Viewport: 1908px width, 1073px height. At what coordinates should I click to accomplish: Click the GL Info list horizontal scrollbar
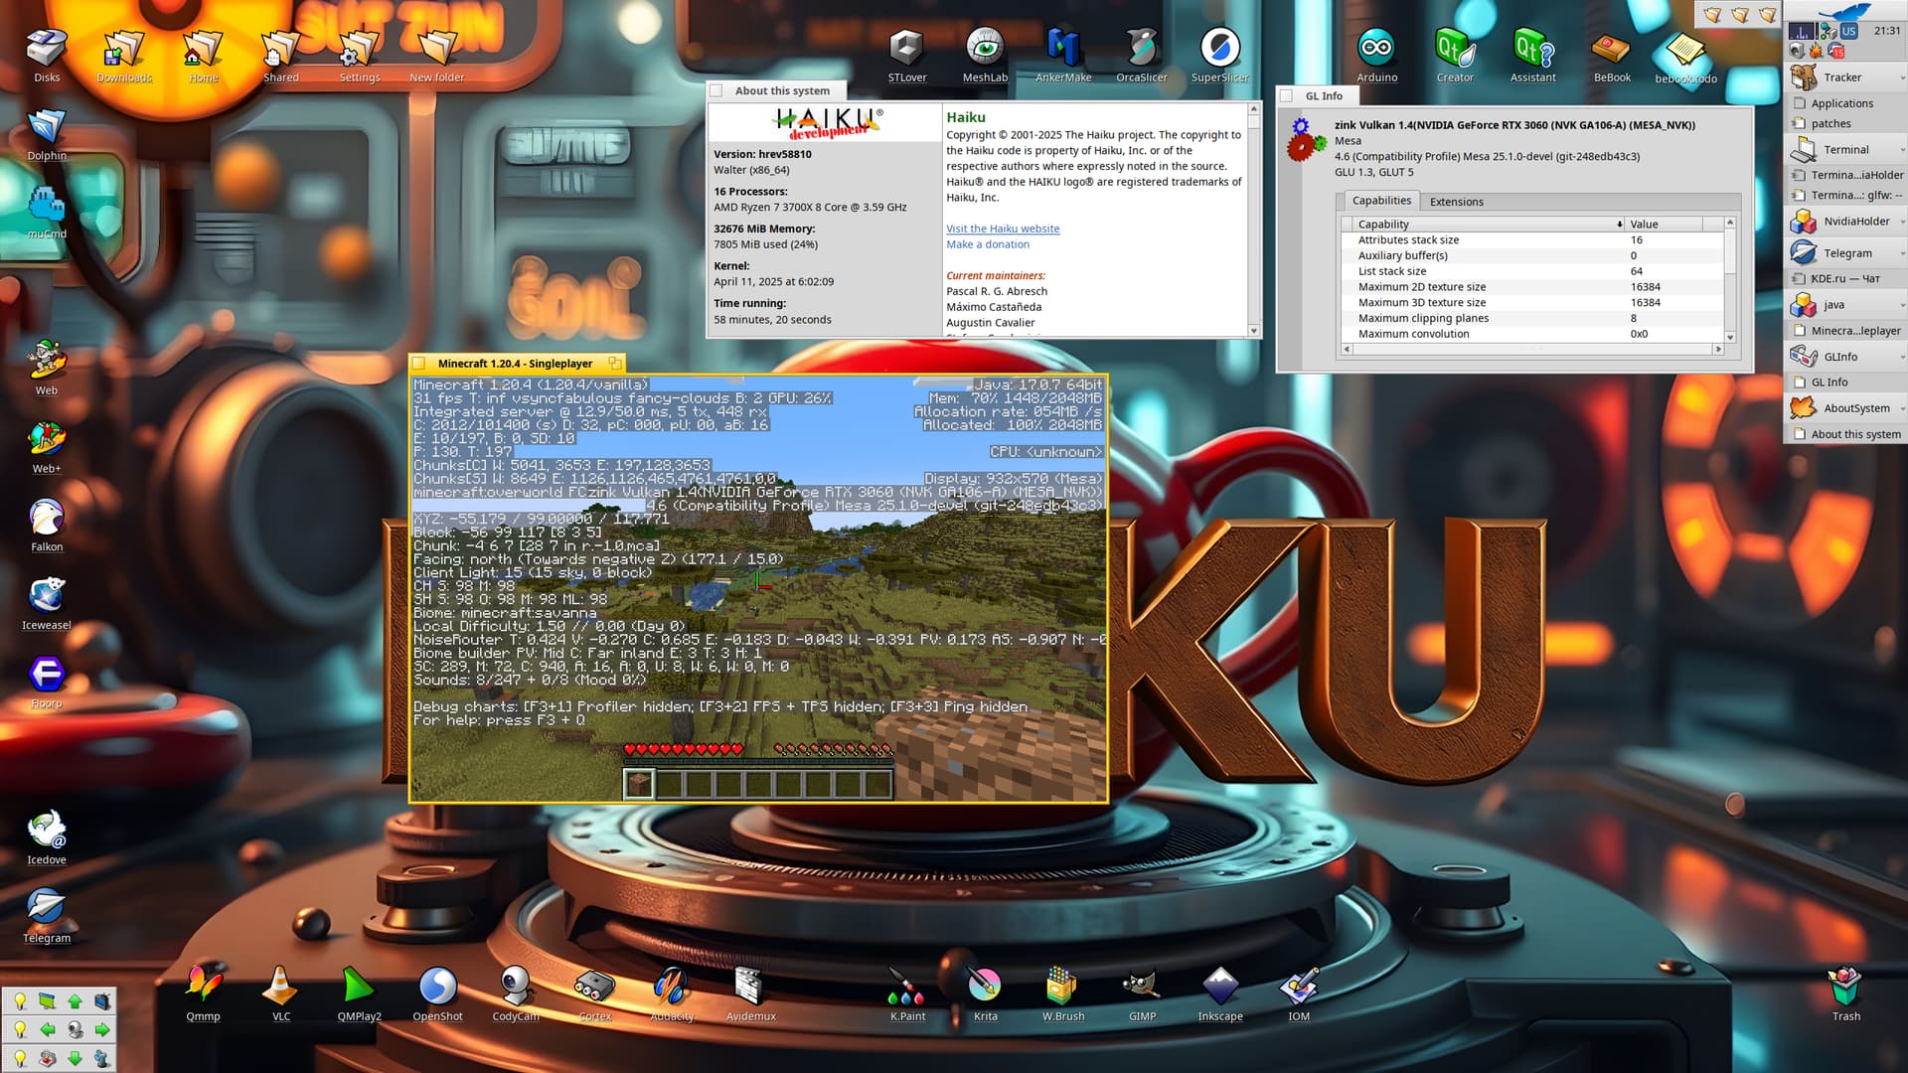click(1530, 350)
